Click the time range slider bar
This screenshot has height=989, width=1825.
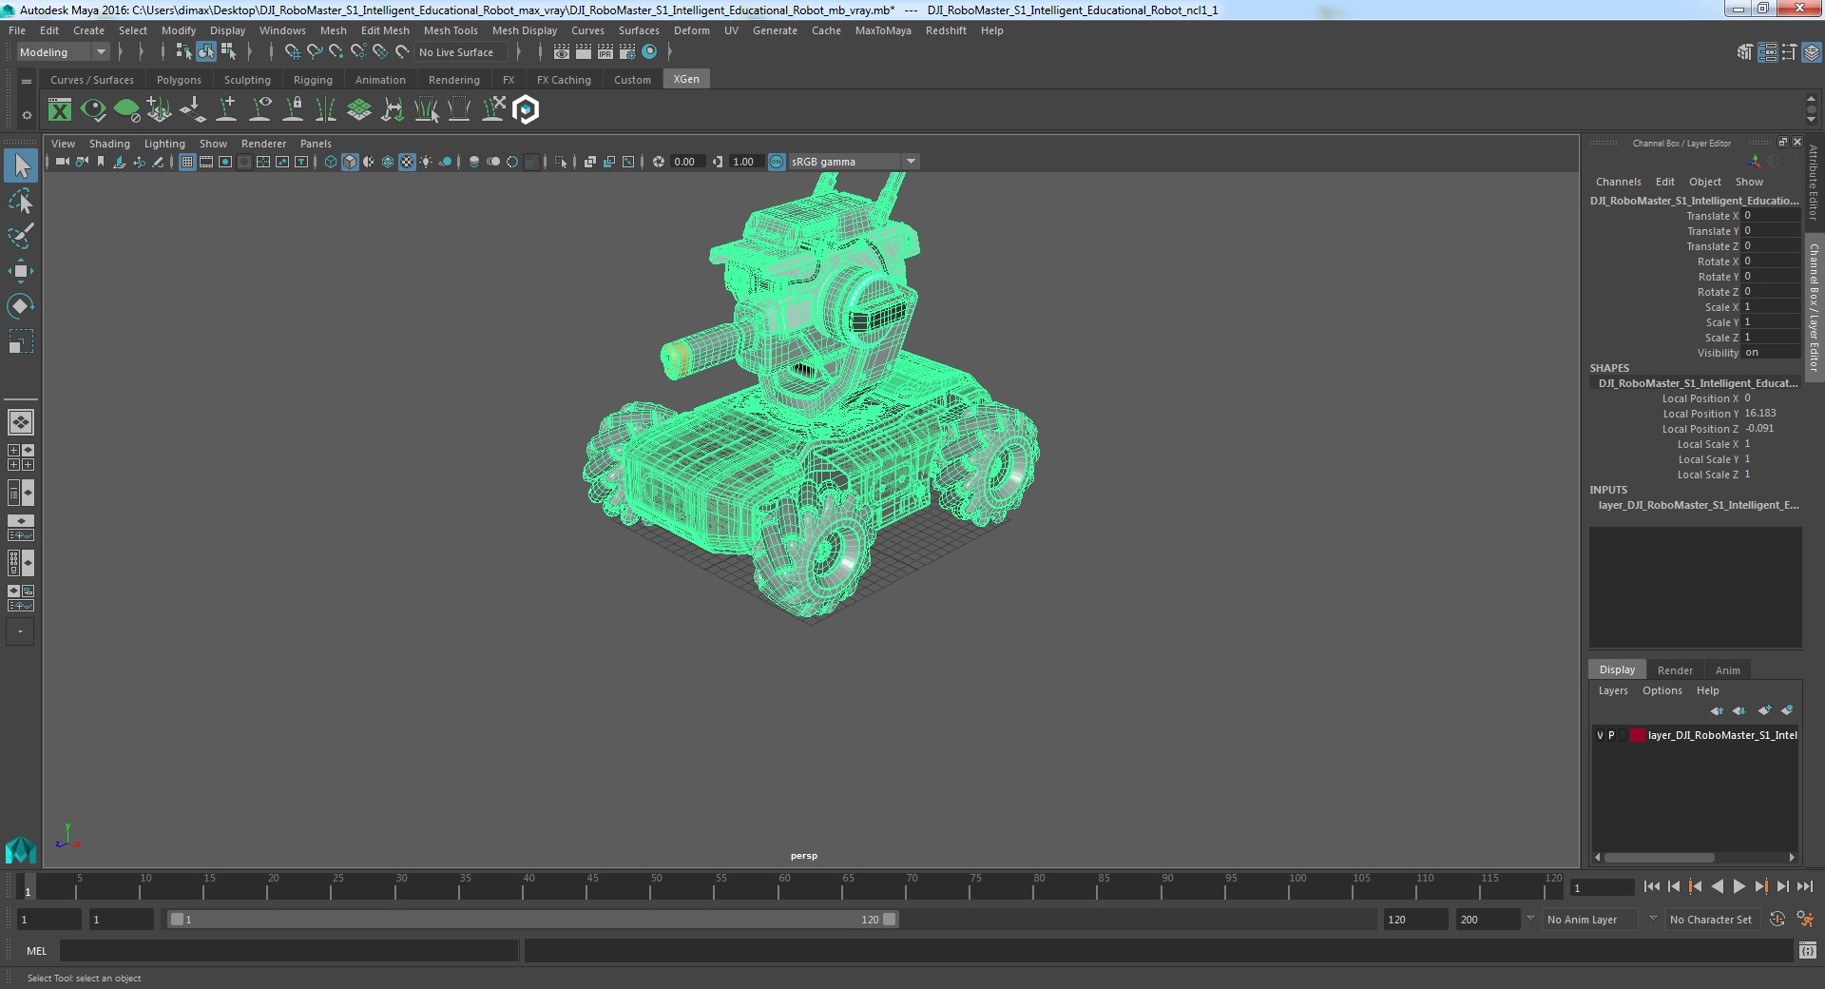coord(532,920)
